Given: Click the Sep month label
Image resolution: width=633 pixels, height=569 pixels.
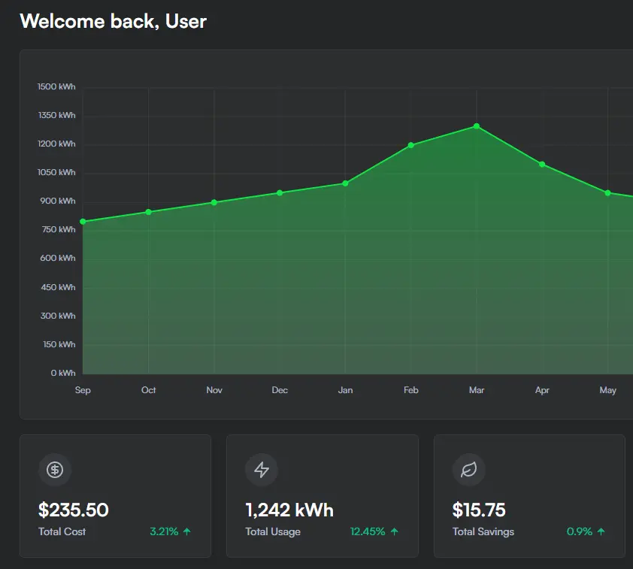Looking at the screenshot, I should coord(83,390).
